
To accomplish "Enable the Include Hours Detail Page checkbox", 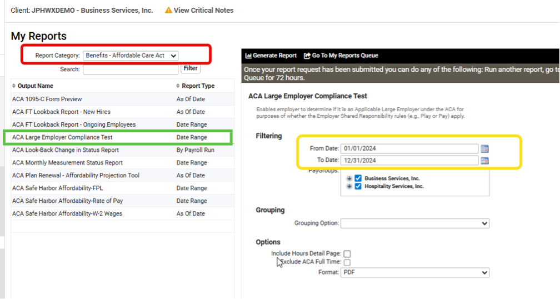I will (x=347, y=254).
